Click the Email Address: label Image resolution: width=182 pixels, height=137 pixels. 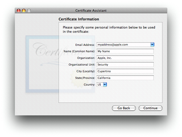pyautogui.click(x=85, y=45)
